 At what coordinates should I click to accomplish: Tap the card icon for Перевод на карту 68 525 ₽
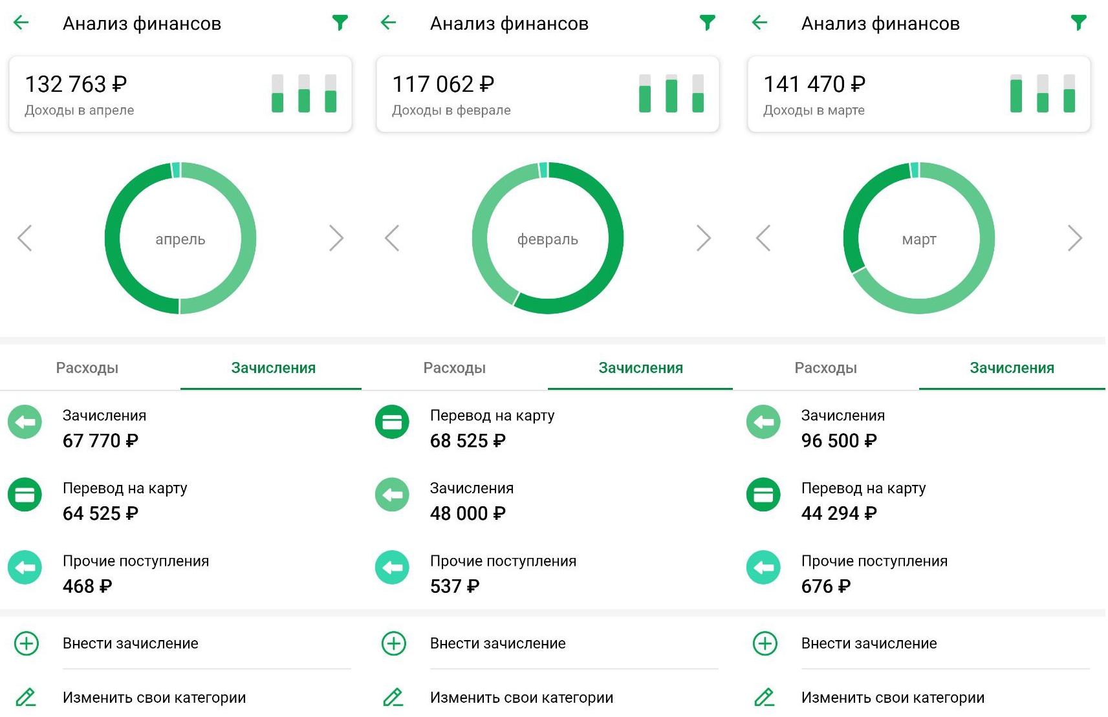[392, 422]
